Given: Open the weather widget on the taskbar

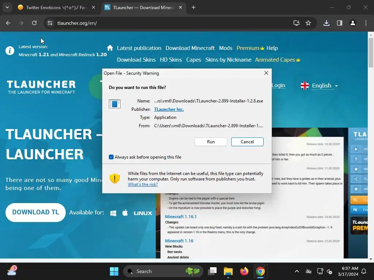Looking at the screenshot, I should click(12, 271).
